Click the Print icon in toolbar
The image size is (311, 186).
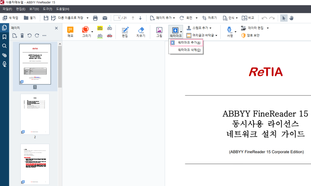click(95, 18)
